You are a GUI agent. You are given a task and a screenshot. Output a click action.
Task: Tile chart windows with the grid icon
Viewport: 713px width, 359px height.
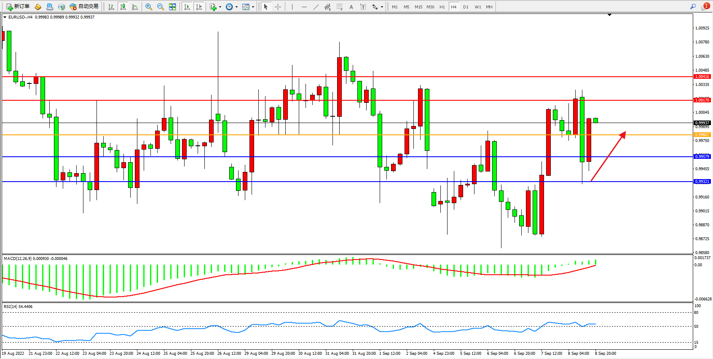(x=172, y=7)
